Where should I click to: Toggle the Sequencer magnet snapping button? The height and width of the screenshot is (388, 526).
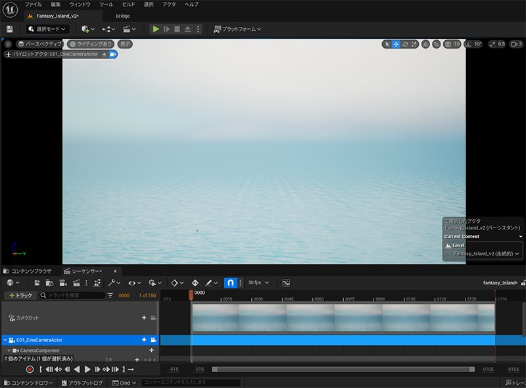[x=230, y=283]
